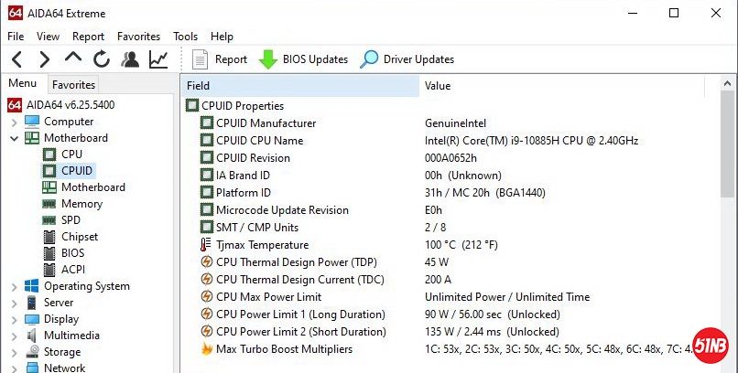This screenshot has width=738, height=373.
Task: Select the AIDA64 v6.25.5400 root icon
Action: coord(15,105)
